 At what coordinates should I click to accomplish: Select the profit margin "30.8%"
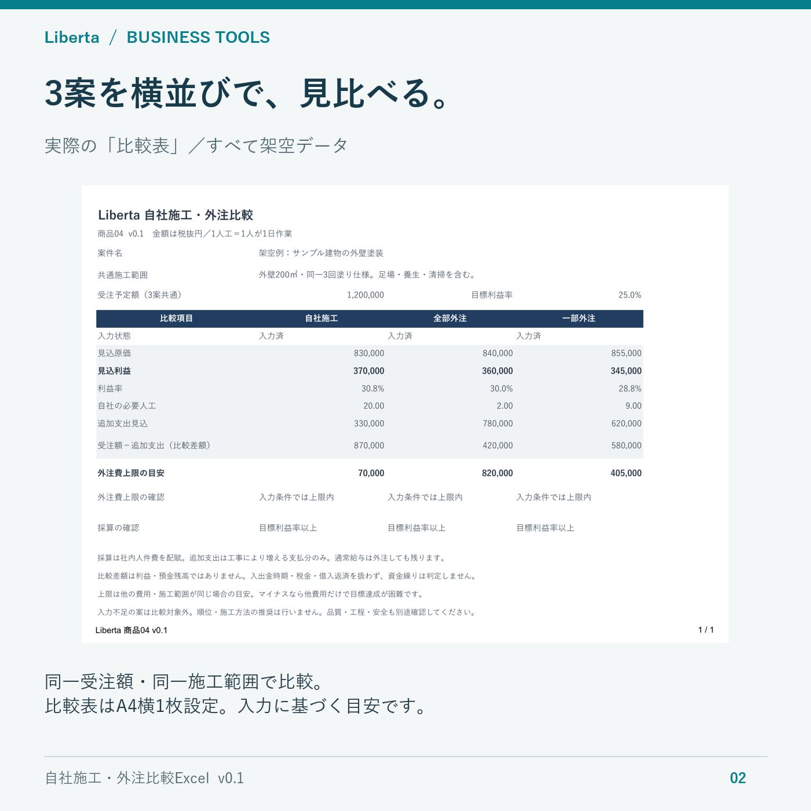(373, 389)
